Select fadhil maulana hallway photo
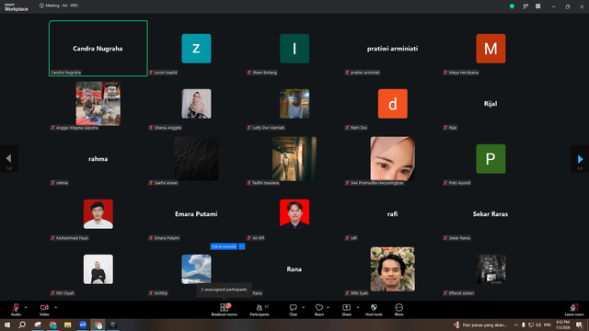 pyautogui.click(x=294, y=158)
